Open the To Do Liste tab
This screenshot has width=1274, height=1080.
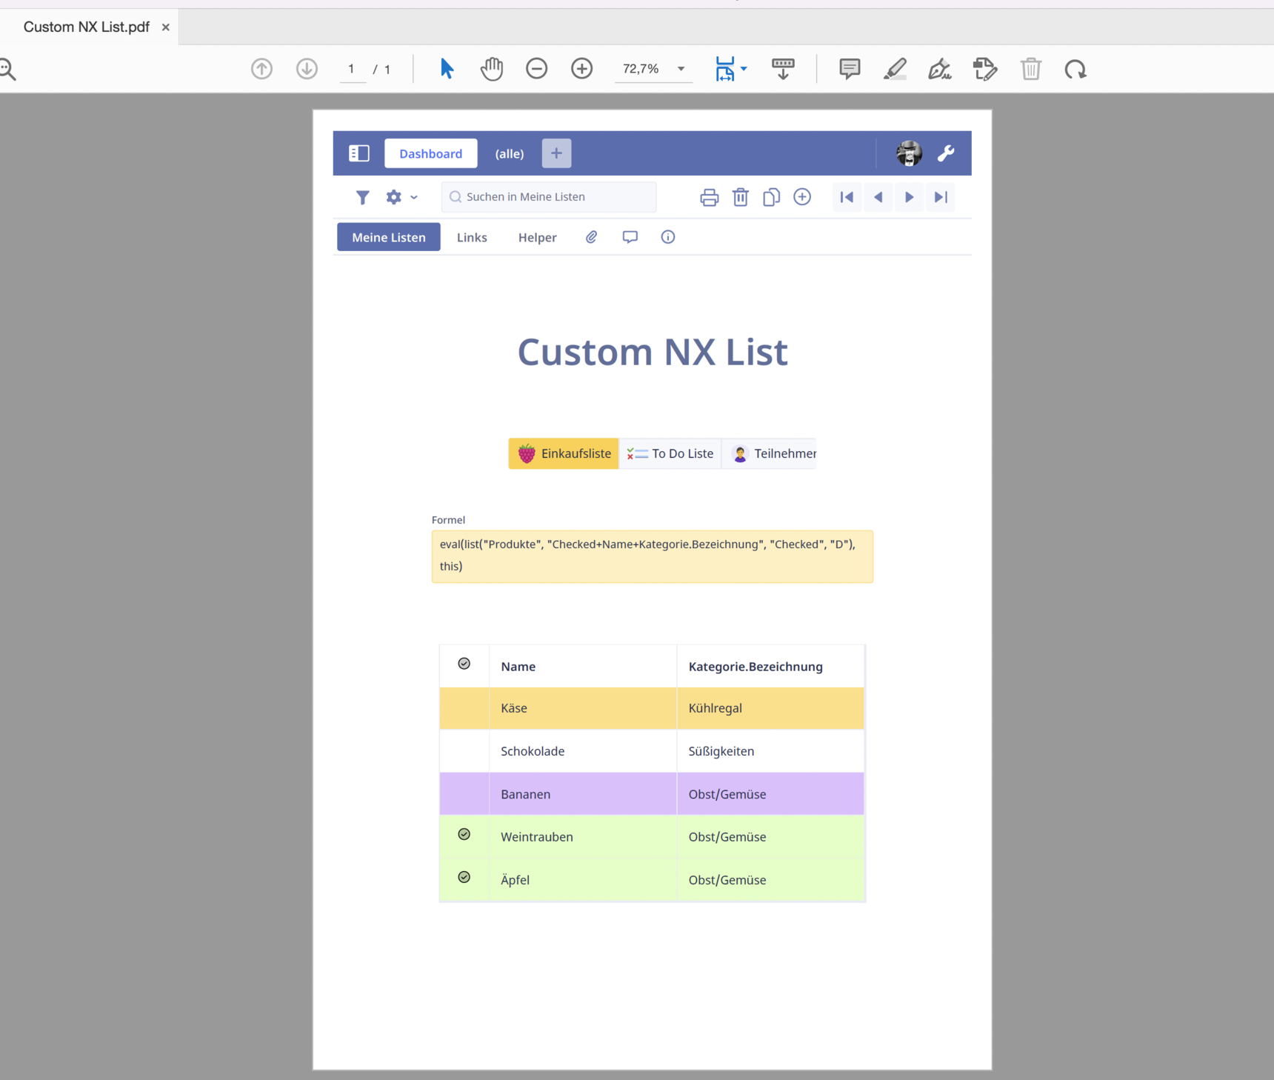[x=670, y=453]
